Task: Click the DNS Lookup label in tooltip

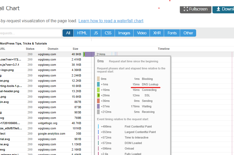Action: (150, 84)
